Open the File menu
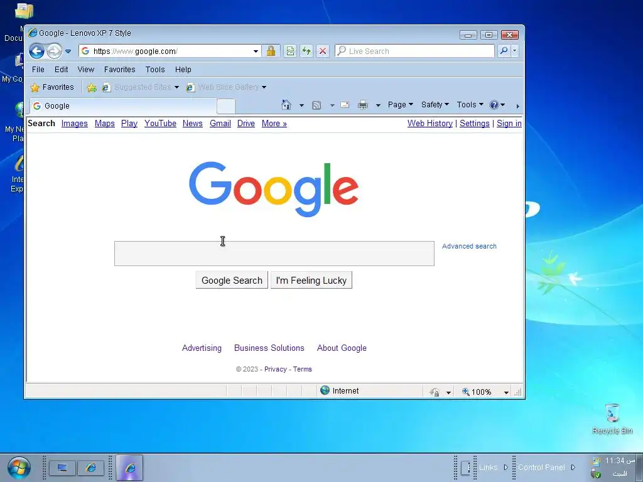The height and width of the screenshot is (482, 643). pos(38,69)
